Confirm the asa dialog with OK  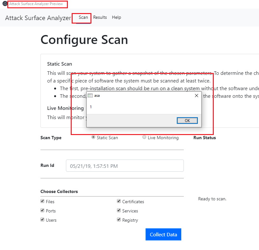(187, 121)
